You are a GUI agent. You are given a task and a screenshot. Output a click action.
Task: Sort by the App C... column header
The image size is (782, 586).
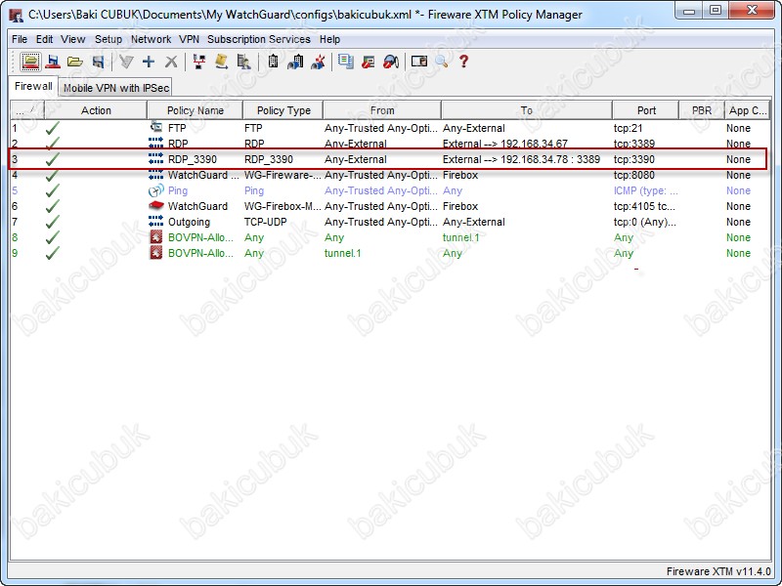pos(748,110)
